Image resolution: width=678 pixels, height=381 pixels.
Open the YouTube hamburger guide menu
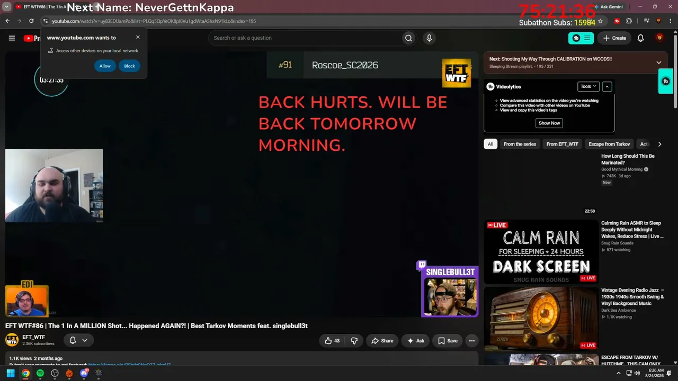(12, 38)
